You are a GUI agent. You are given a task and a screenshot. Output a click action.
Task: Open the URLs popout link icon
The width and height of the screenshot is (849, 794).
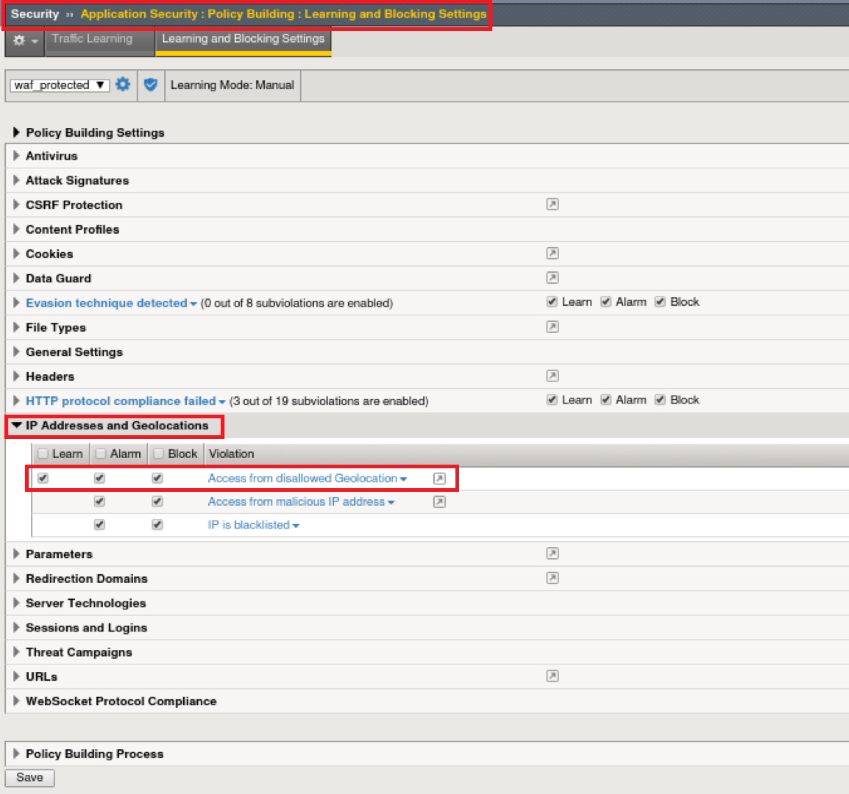(x=553, y=676)
